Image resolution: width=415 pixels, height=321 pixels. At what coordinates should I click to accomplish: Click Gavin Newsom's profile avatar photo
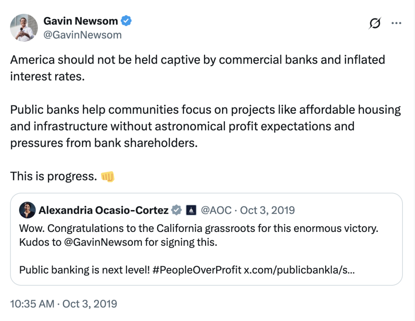click(x=24, y=28)
